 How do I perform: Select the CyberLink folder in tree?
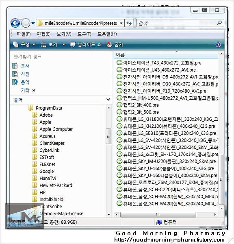[49, 150]
